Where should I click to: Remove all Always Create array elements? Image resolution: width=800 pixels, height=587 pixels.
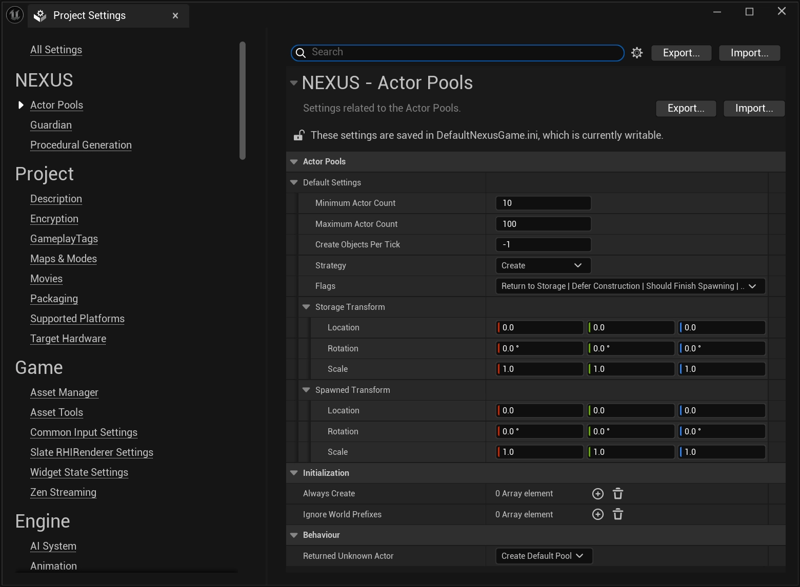[x=618, y=494]
